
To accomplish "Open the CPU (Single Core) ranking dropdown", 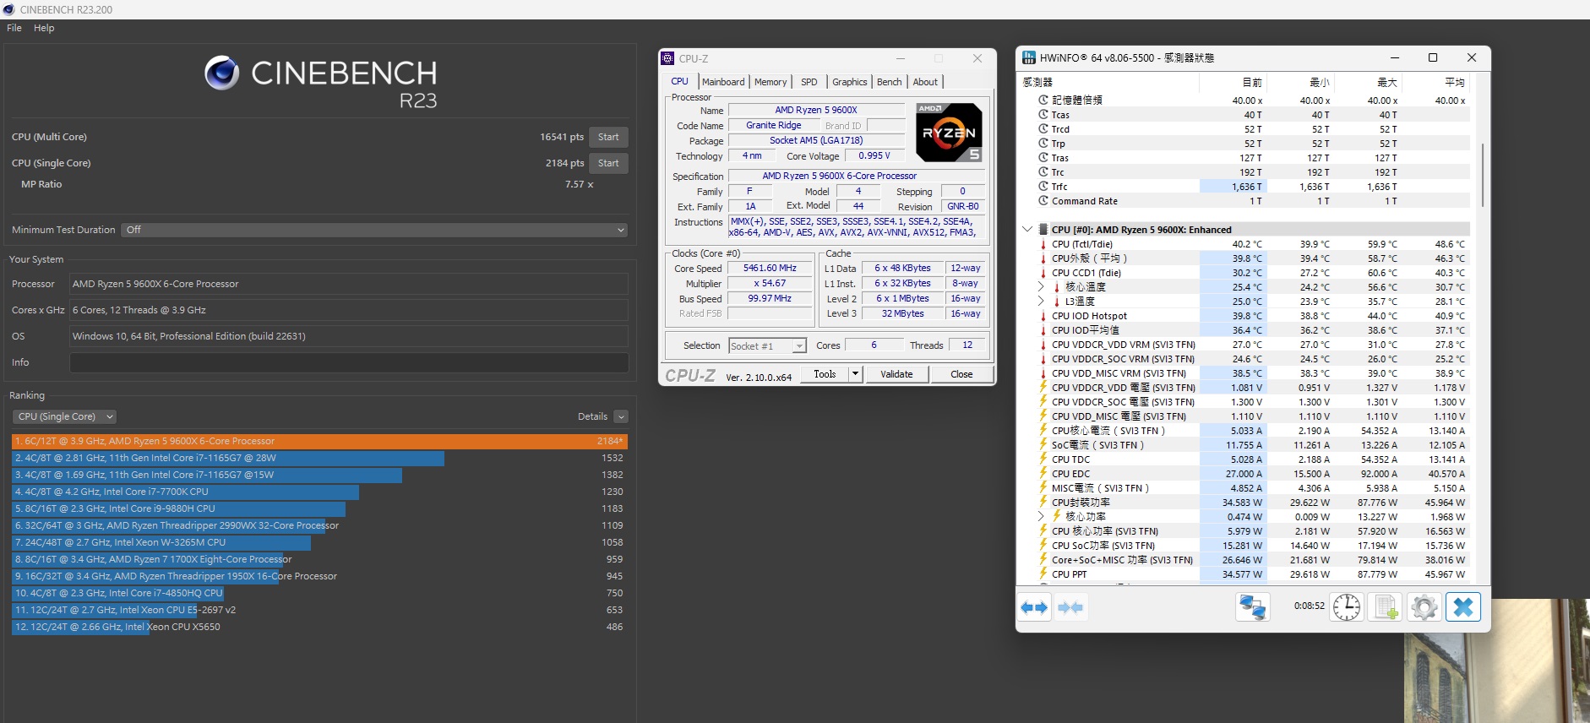I will [64, 416].
